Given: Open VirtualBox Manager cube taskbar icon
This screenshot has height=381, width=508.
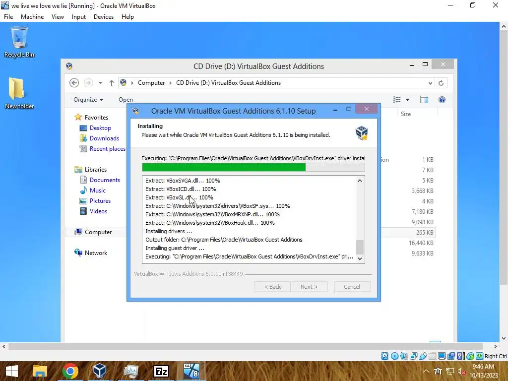Looking at the screenshot, I should (100, 371).
